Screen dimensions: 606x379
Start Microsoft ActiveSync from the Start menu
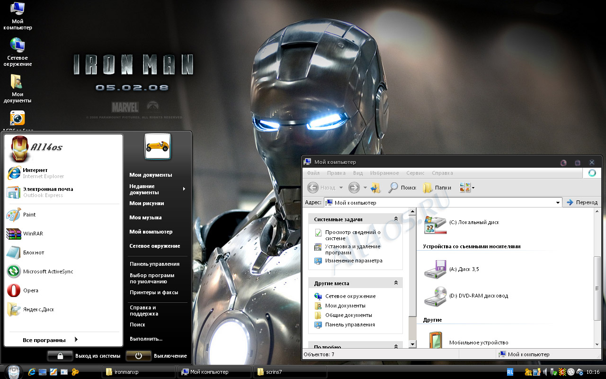[40, 271]
